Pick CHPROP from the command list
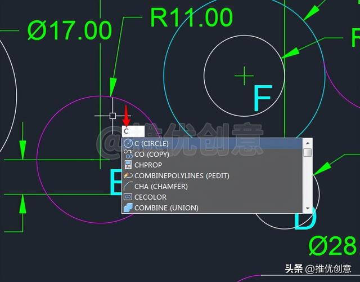Image resolution: width=360 pixels, height=282 pixels. 213,165
